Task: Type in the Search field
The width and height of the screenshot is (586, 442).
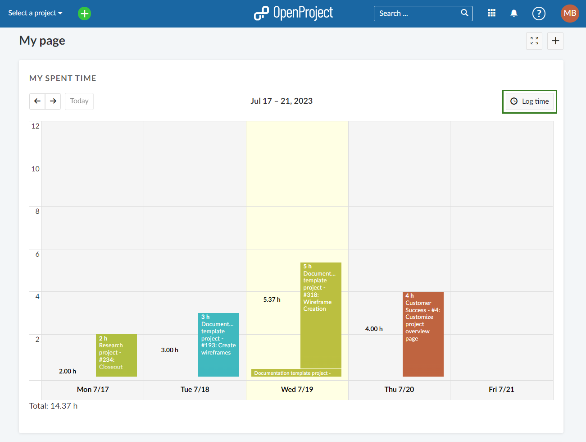Action: 417,14
